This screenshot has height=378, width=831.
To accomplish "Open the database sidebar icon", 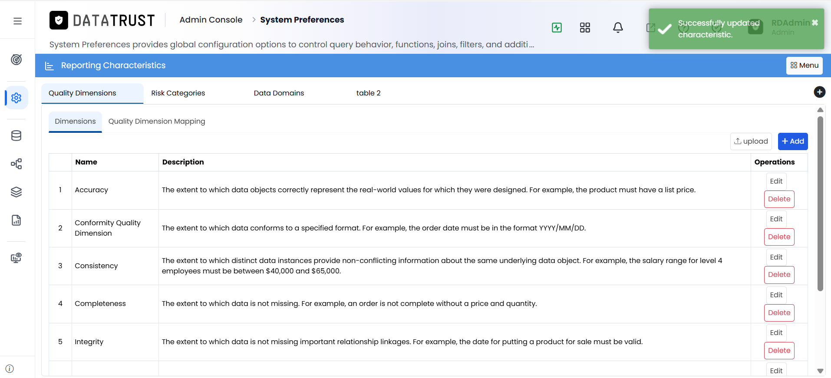I will click(x=16, y=136).
